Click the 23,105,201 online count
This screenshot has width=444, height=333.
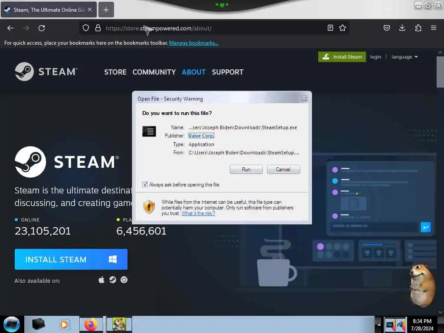pyautogui.click(x=43, y=231)
